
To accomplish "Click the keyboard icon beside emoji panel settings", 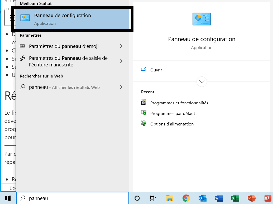I will click(x=22, y=46).
